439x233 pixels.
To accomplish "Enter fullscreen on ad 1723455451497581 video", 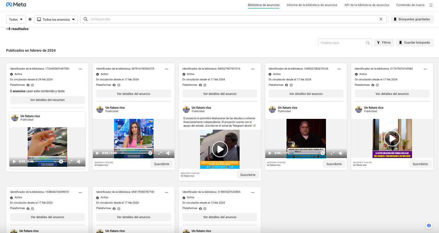I will click(71, 162).
